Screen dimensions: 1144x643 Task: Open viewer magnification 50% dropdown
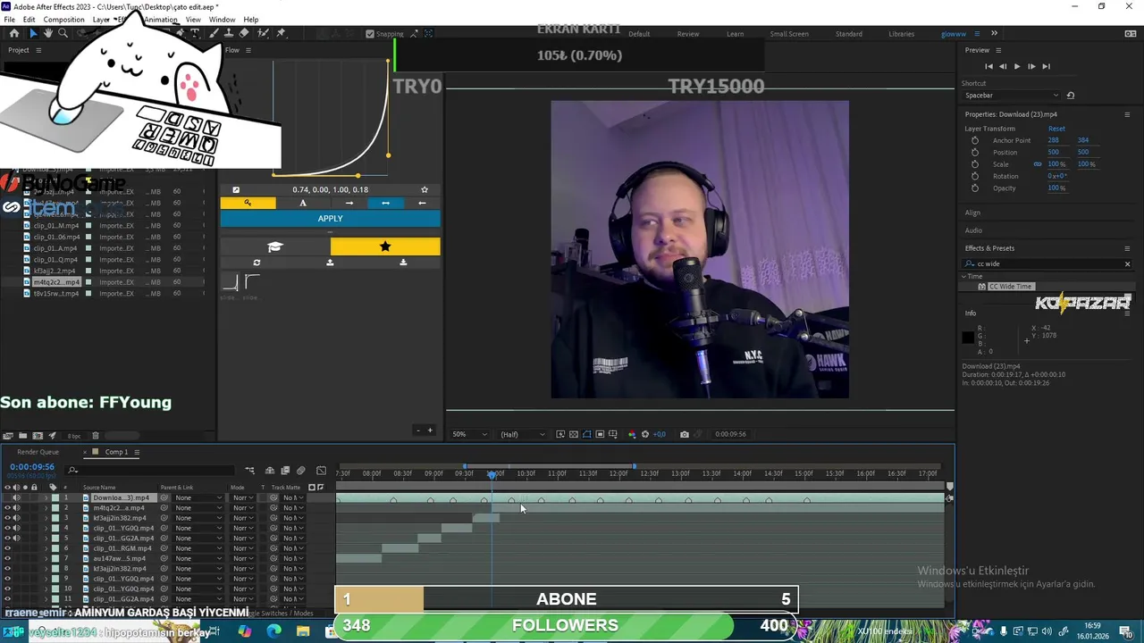click(469, 434)
